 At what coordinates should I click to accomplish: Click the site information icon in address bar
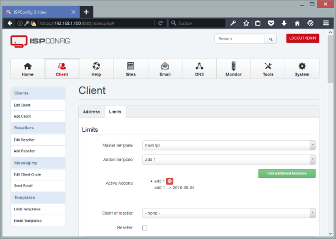click(x=20, y=23)
